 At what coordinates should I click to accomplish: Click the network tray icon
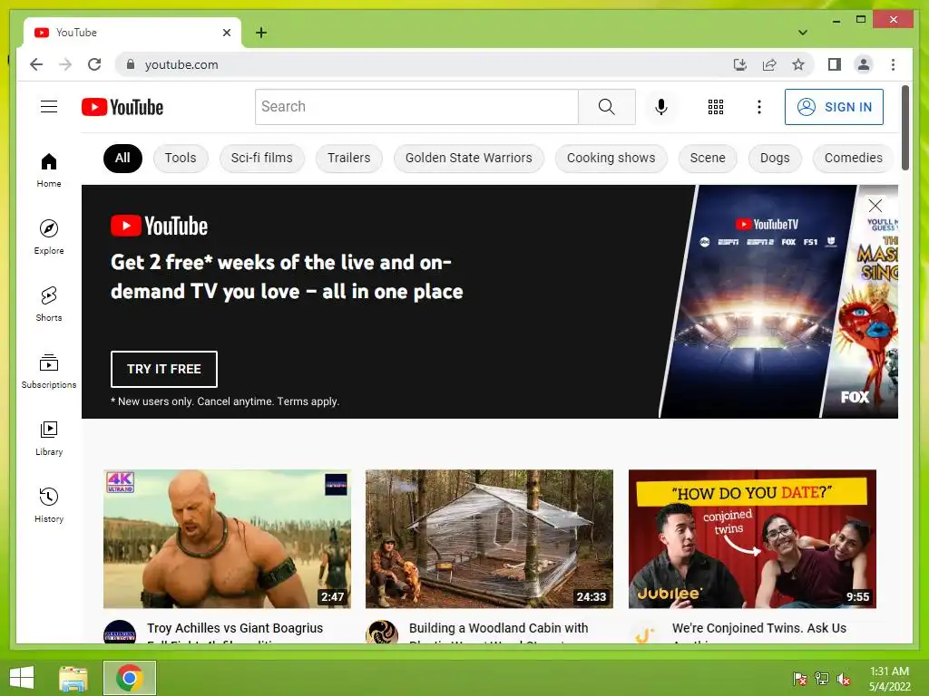click(x=822, y=679)
